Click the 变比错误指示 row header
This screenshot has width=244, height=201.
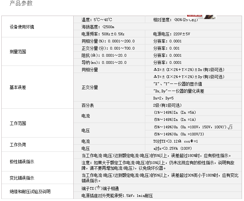[22, 178]
